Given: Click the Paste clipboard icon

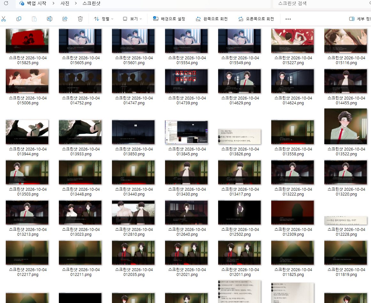Looking at the screenshot, I should [34, 19].
